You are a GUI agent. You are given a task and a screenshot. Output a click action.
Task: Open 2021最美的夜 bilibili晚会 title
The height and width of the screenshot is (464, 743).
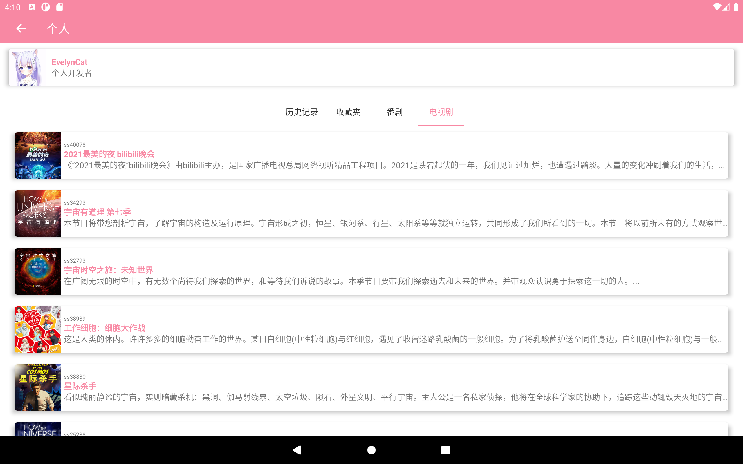point(109,154)
